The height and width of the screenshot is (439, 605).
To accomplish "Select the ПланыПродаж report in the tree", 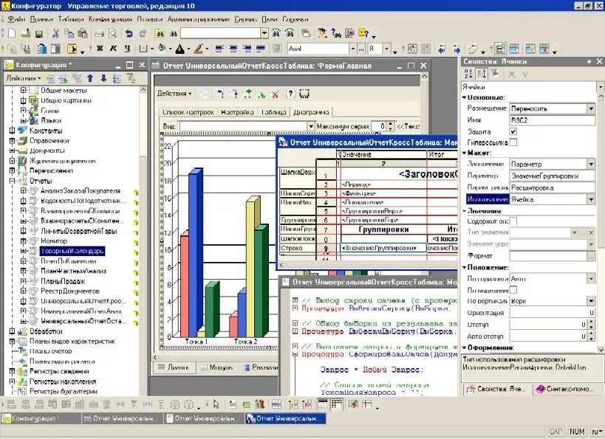I will click(x=63, y=281).
